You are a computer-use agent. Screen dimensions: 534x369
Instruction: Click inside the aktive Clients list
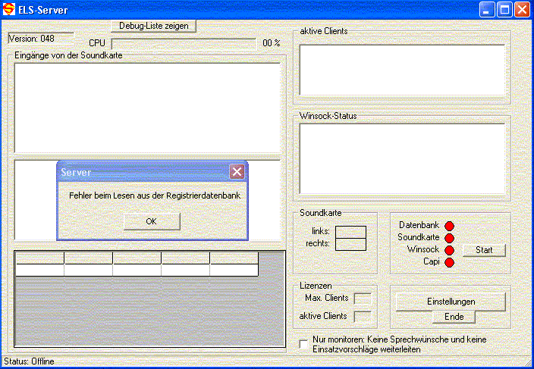pos(401,70)
